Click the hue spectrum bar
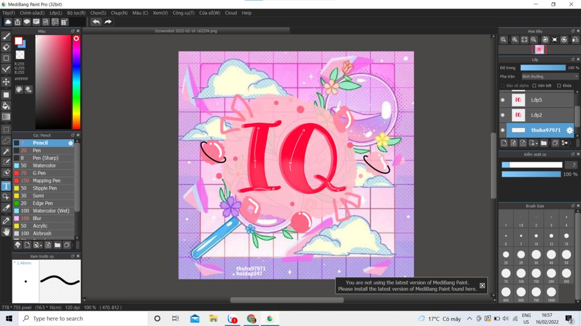Viewport: 581px width, 326px height. click(77, 82)
